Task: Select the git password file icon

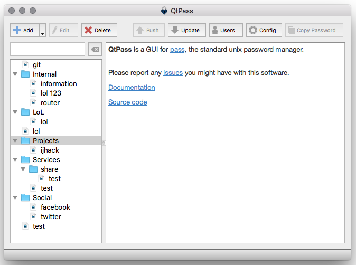Action: [25, 64]
